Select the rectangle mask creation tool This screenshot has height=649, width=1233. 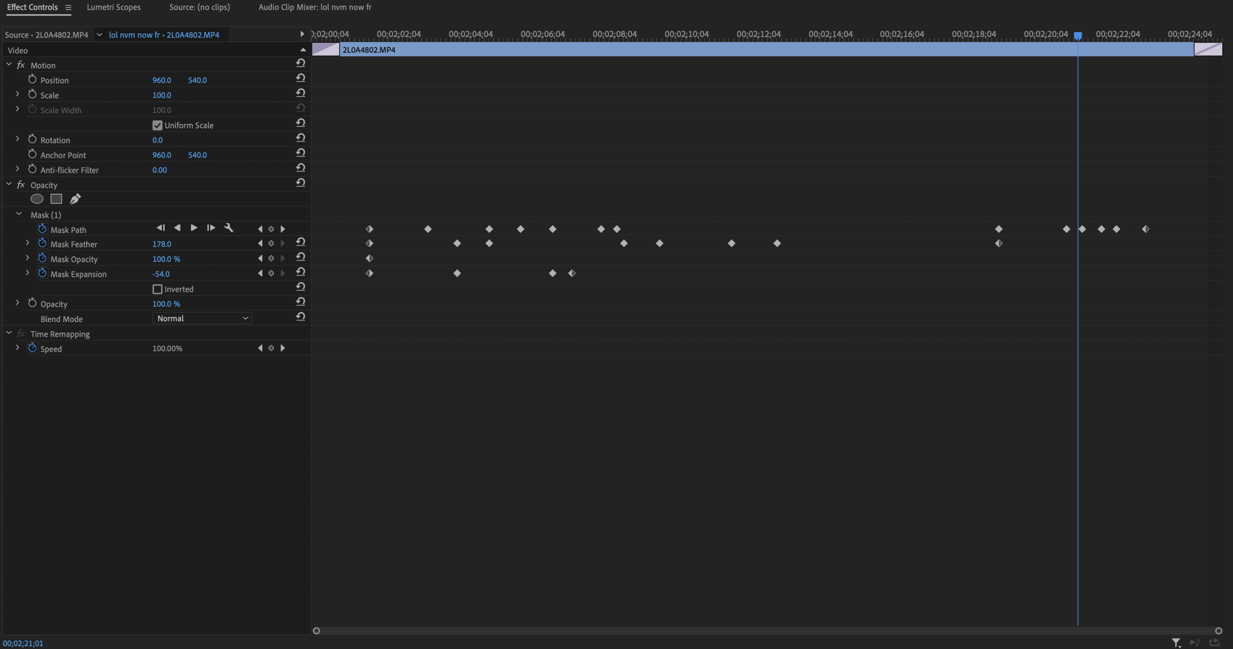click(56, 199)
